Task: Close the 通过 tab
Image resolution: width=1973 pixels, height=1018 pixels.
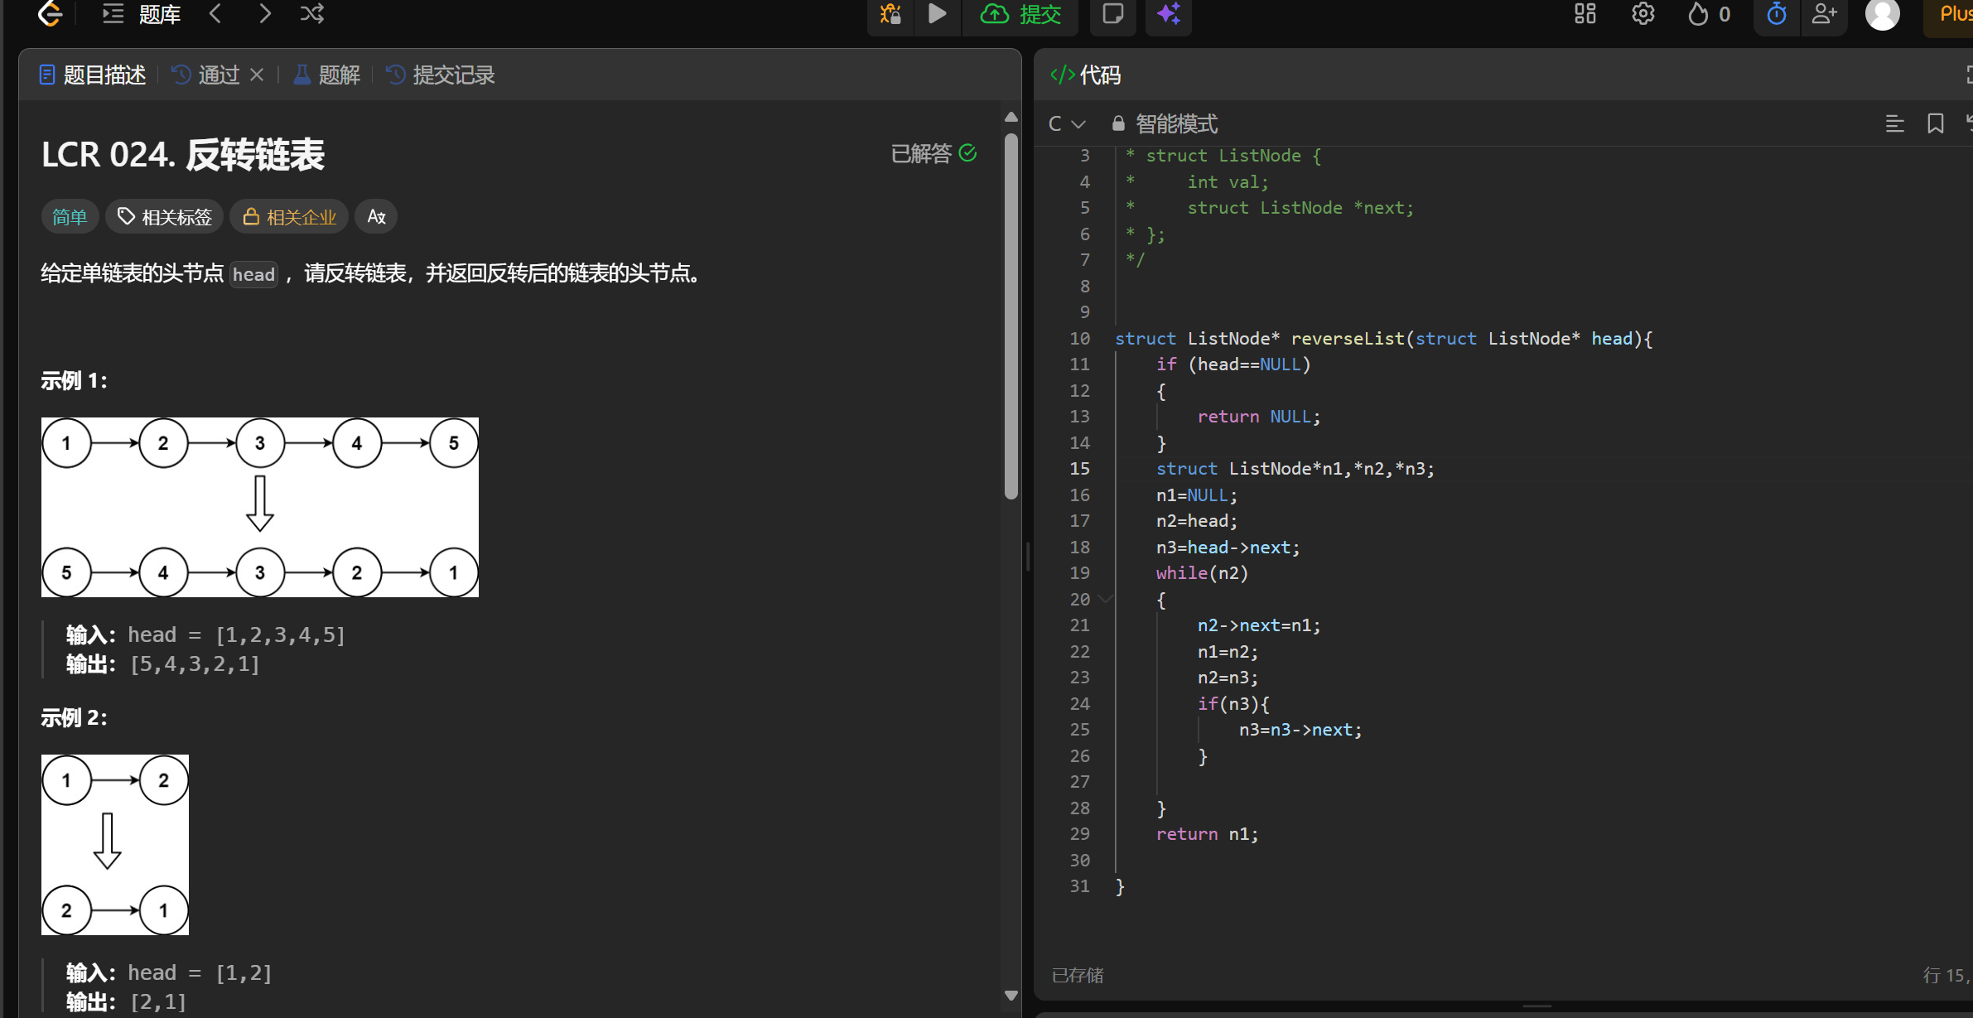Action: 257,75
